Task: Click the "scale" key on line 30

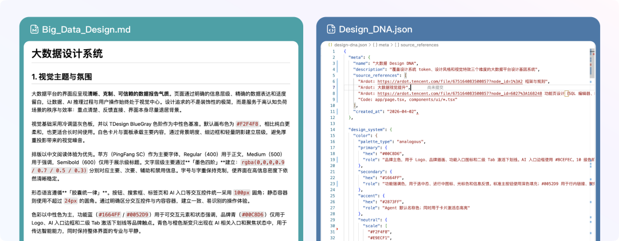Action: click(x=371, y=226)
